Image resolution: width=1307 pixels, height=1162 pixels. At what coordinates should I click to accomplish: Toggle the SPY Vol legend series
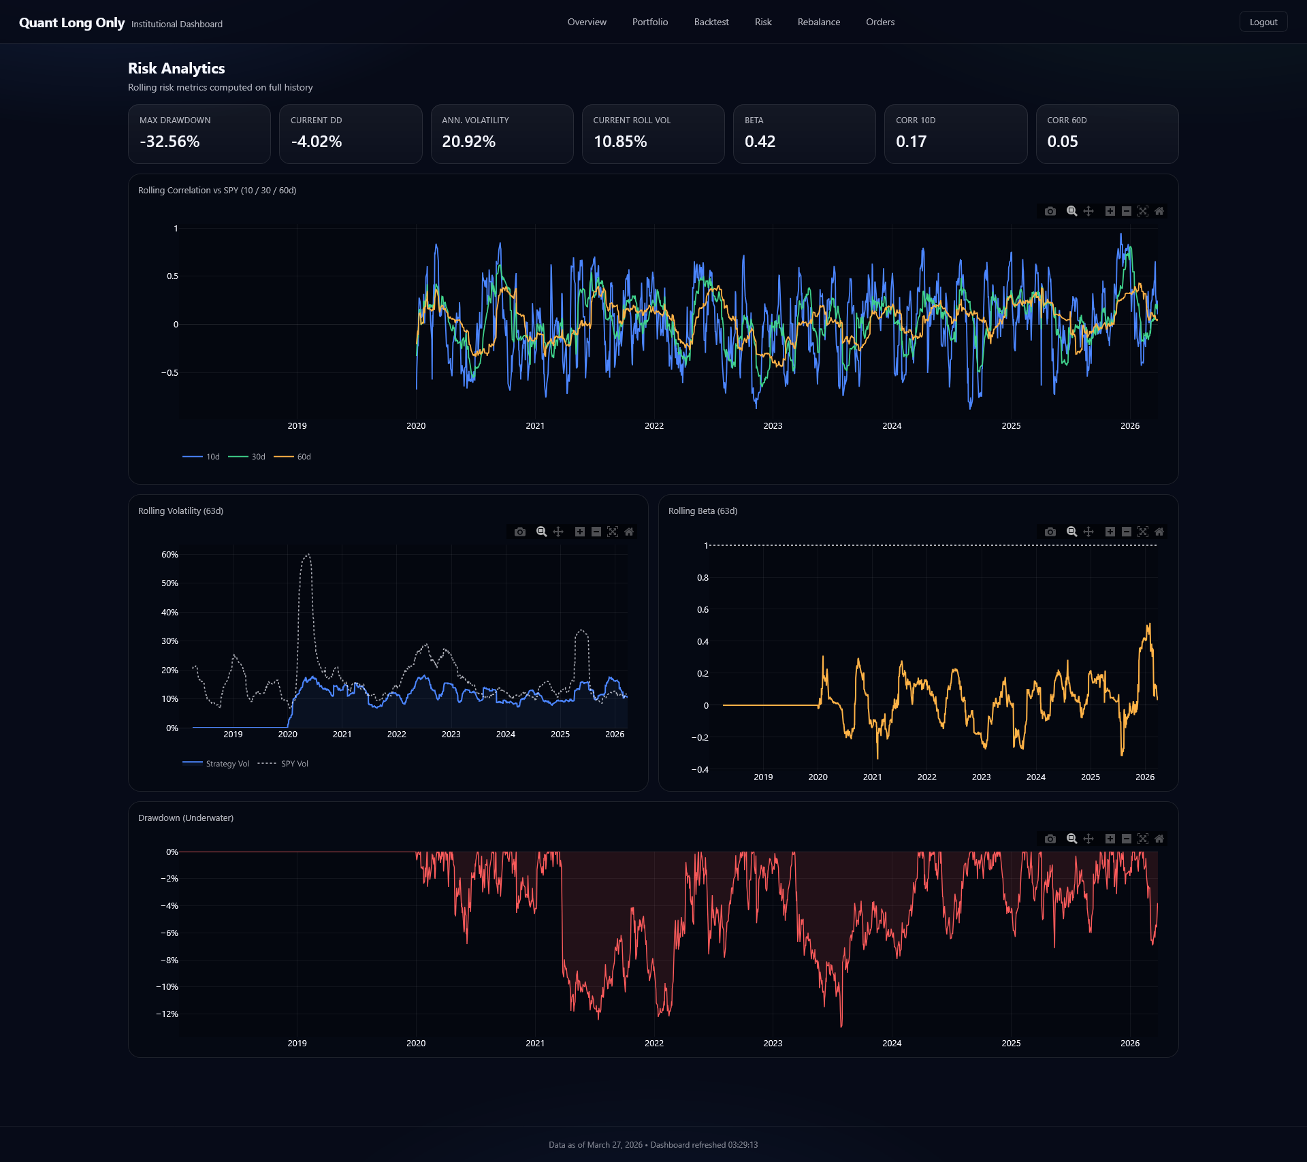click(283, 764)
